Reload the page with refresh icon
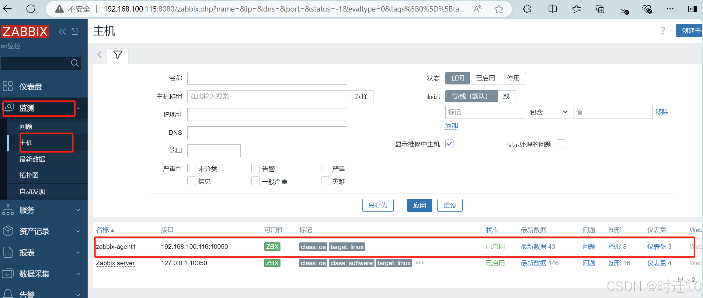Viewport: 703px width, 298px height. tap(31, 9)
